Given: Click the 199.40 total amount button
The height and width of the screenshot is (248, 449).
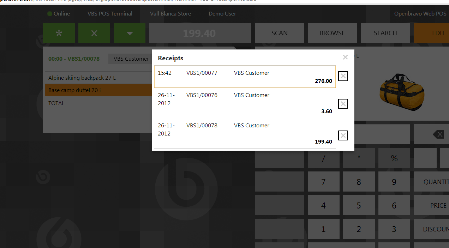Looking at the screenshot, I should 200,33.
